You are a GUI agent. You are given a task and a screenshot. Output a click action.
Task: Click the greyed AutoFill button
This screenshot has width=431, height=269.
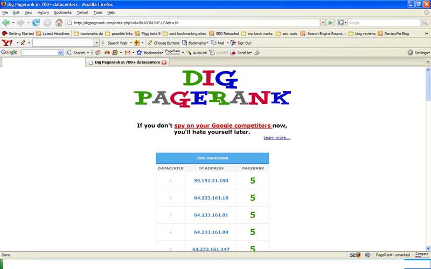219,53
